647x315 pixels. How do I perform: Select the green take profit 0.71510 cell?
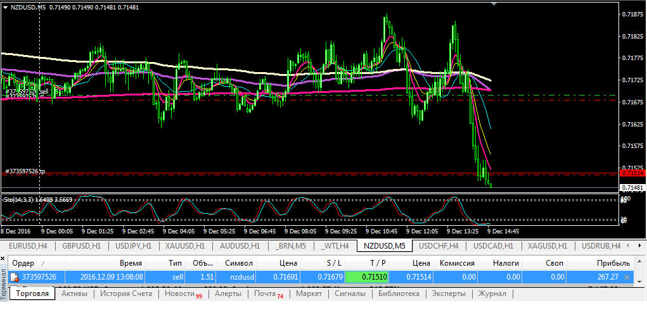[368, 278]
